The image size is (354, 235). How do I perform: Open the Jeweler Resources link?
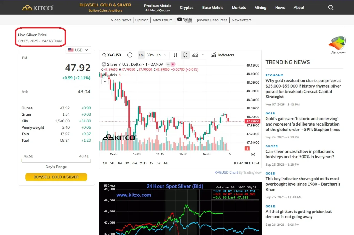(x=212, y=20)
